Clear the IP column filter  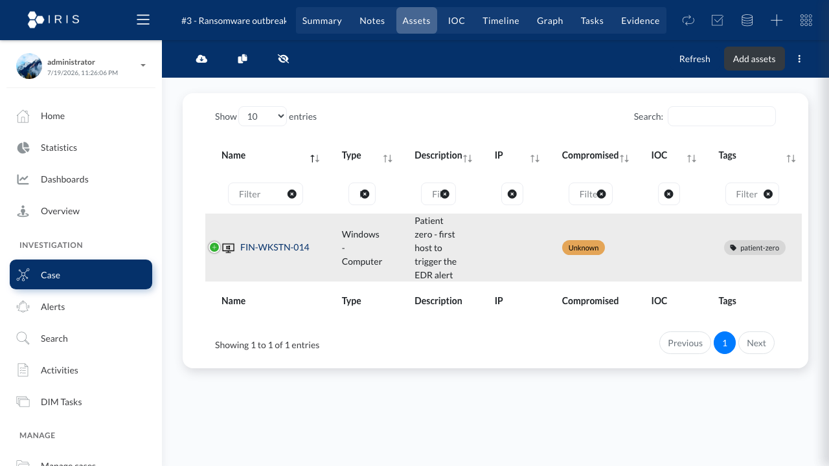point(512,194)
